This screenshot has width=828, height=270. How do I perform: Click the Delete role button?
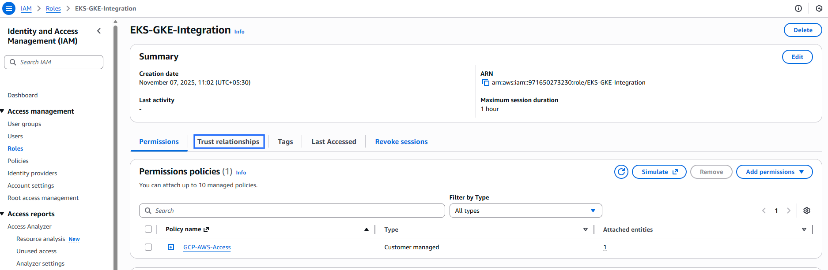[802, 30]
